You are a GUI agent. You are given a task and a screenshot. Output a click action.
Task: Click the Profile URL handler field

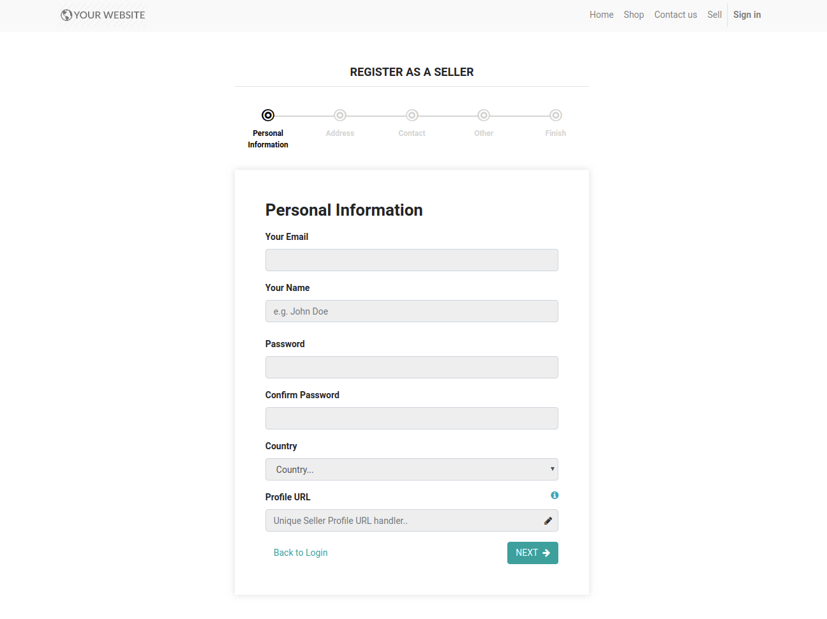(x=402, y=521)
